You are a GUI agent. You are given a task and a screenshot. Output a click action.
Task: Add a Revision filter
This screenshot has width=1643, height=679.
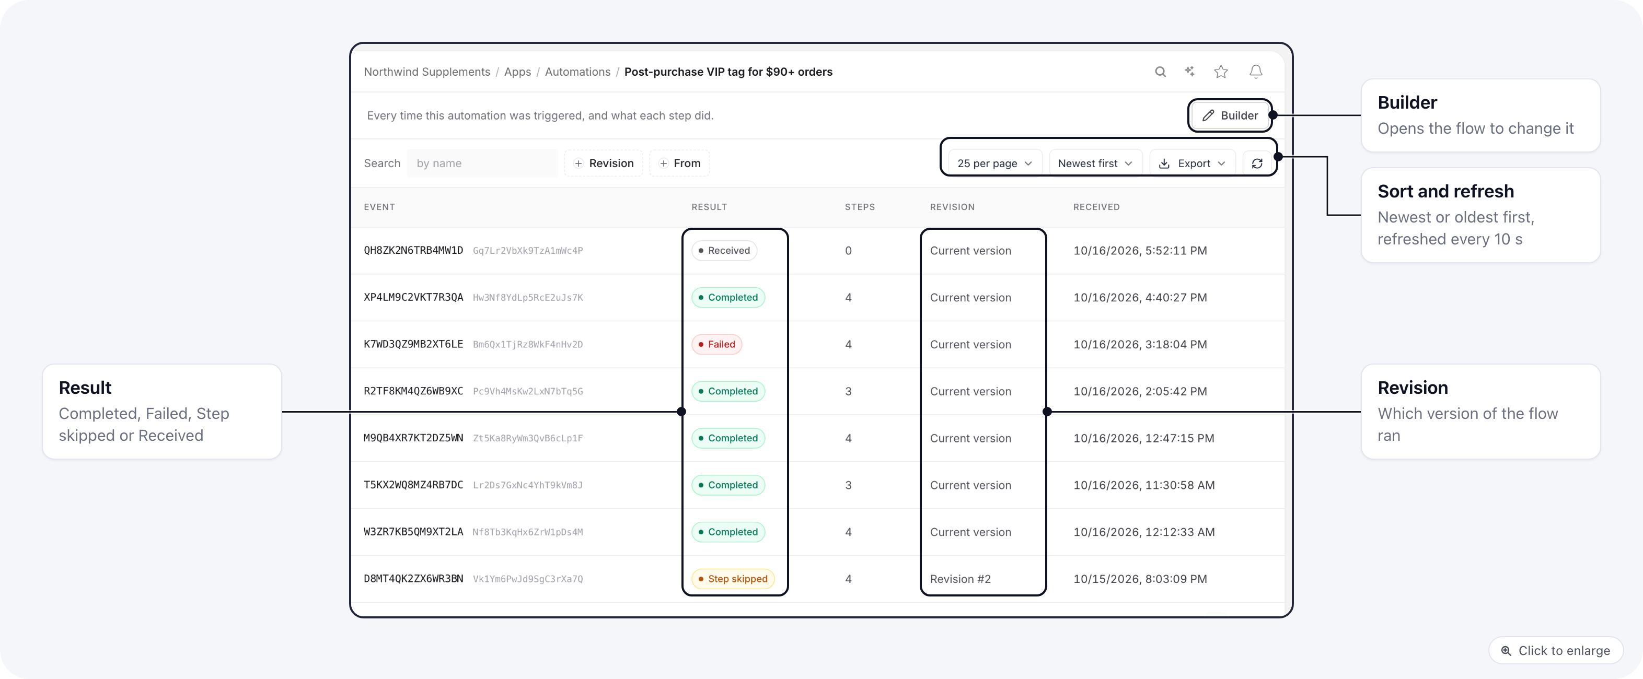tap(604, 163)
